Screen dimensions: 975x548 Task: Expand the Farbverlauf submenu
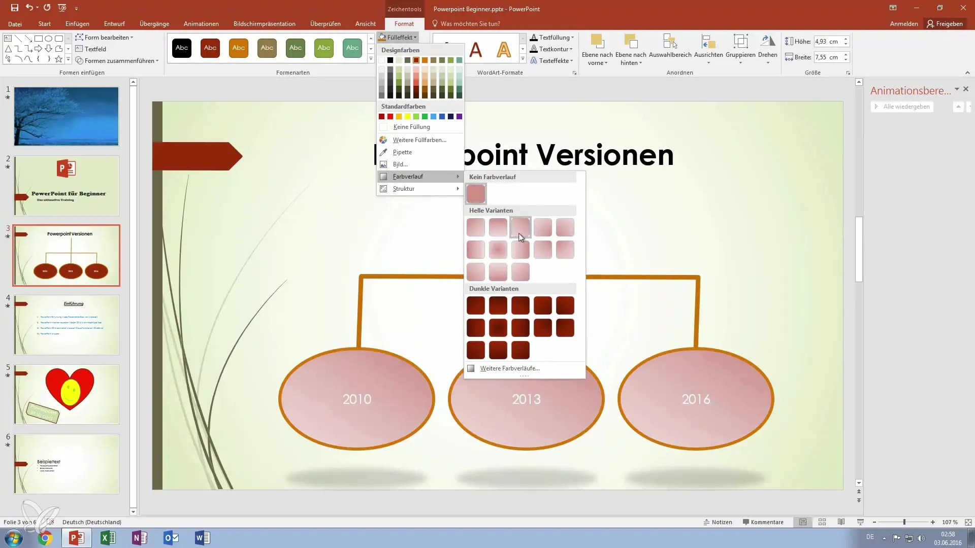[420, 177]
